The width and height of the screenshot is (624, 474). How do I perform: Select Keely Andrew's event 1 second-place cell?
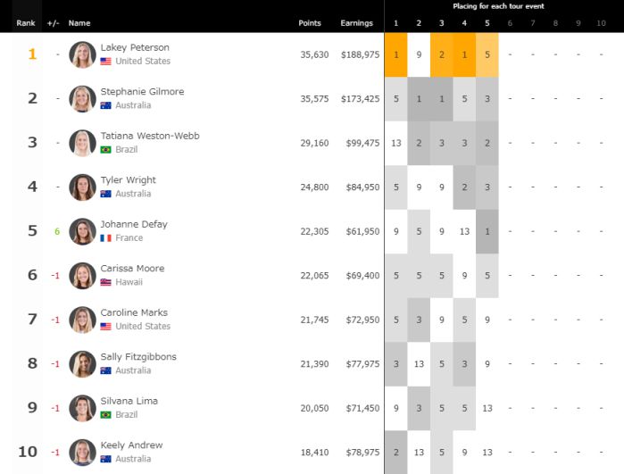[396, 453]
